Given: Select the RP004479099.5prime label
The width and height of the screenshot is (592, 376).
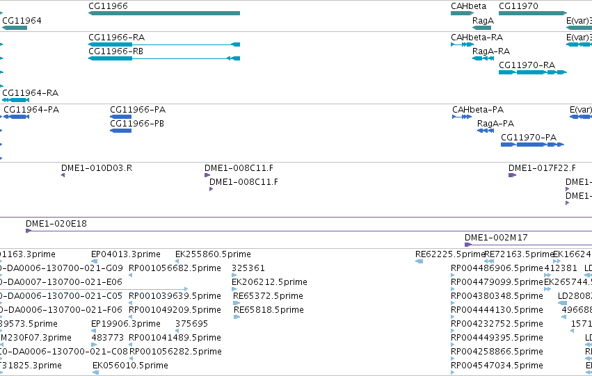Looking at the screenshot, I should [497, 282].
